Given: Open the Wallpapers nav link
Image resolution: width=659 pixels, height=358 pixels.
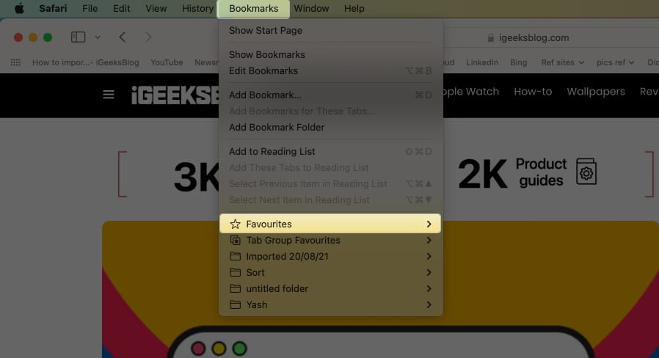Looking at the screenshot, I should click(x=596, y=92).
